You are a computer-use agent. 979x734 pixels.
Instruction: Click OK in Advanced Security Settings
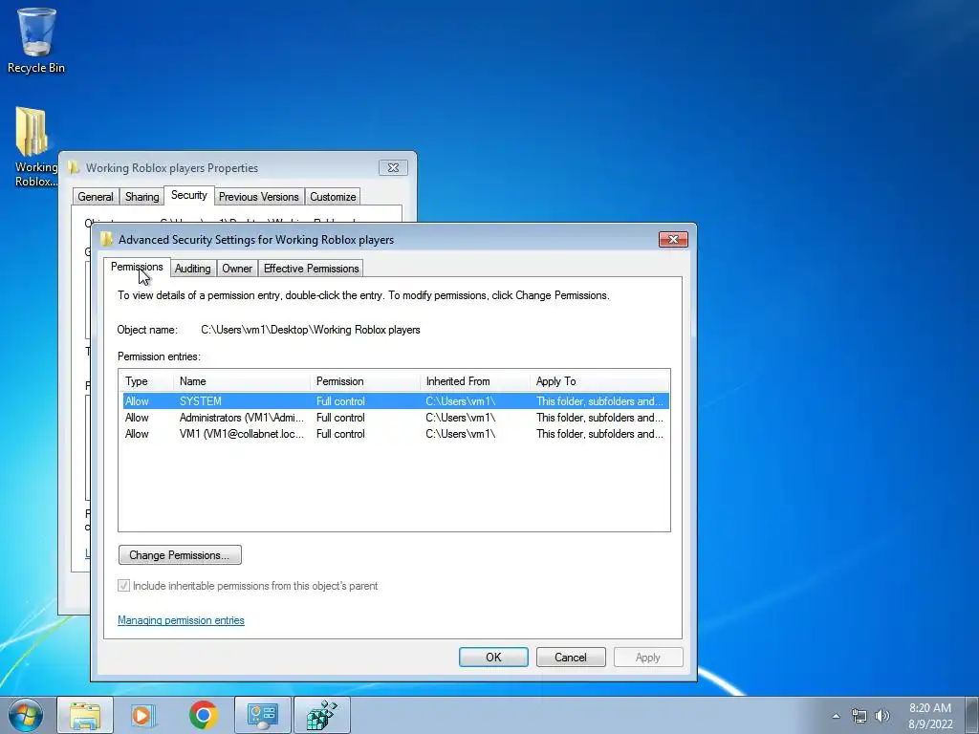493,658
